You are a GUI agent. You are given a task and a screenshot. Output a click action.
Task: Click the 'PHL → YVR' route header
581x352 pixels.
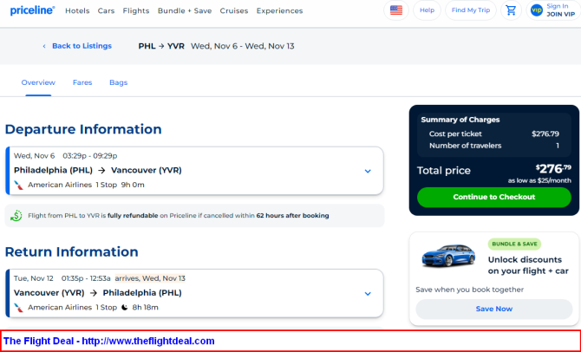click(x=161, y=46)
